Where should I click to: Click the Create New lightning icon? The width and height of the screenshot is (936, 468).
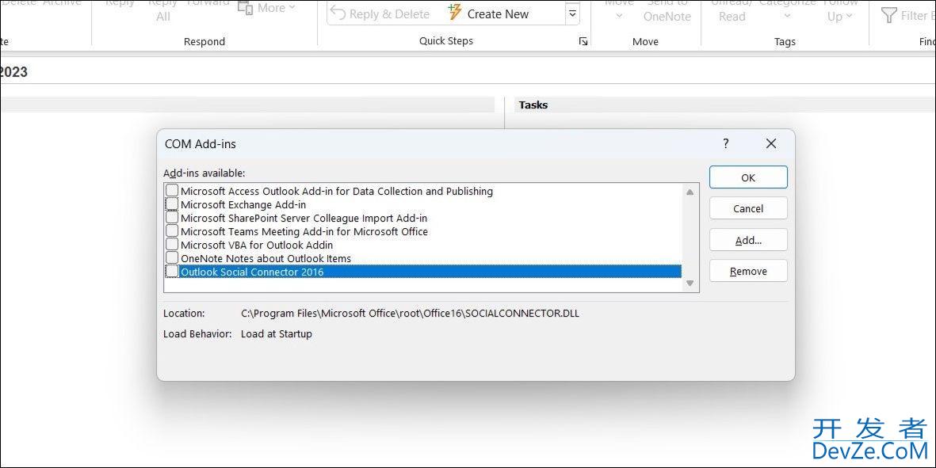455,12
